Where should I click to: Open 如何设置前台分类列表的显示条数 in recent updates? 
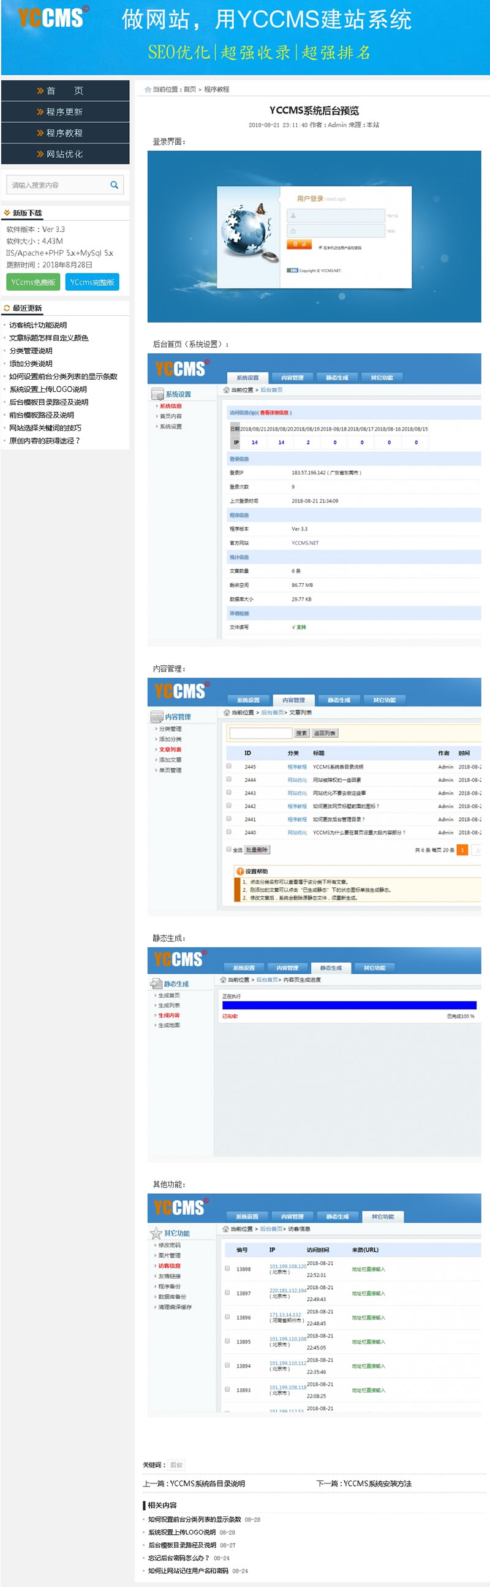click(x=63, y=377)
